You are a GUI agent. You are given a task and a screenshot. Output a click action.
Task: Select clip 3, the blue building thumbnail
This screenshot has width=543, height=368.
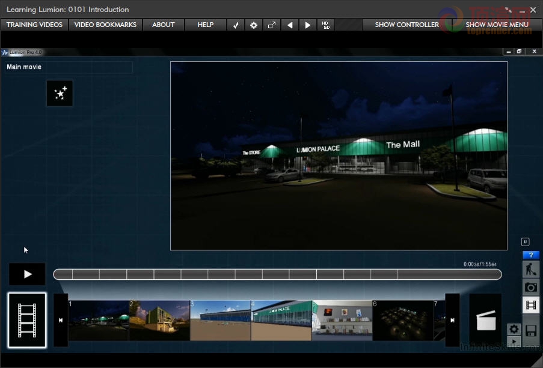tap(221, 321)
